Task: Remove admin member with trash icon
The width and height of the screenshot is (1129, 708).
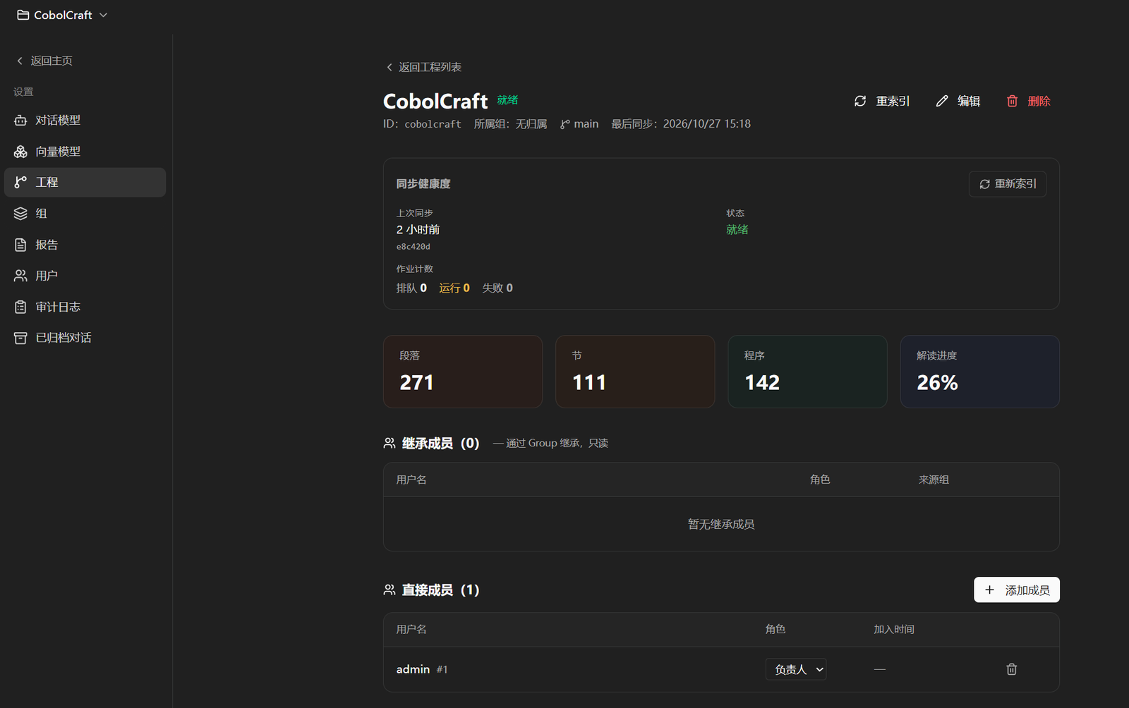Action: [1011, 669]
